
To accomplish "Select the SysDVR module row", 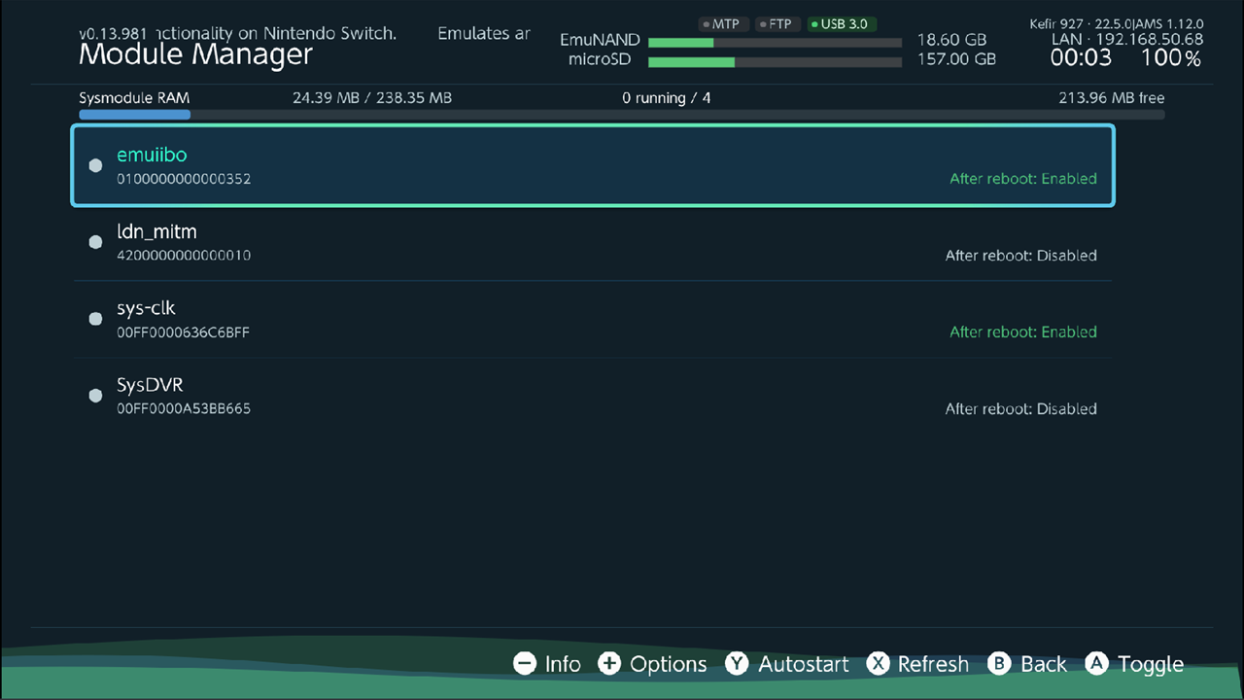I will tap(593, 396).
